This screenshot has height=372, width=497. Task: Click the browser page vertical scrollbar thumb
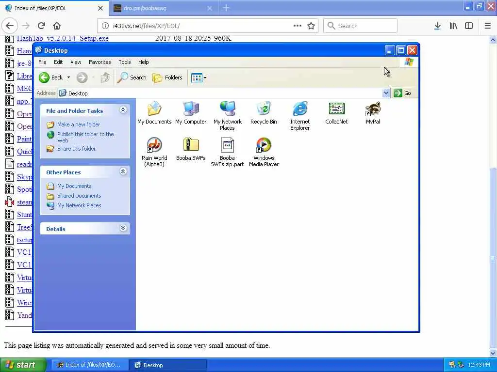493,258
